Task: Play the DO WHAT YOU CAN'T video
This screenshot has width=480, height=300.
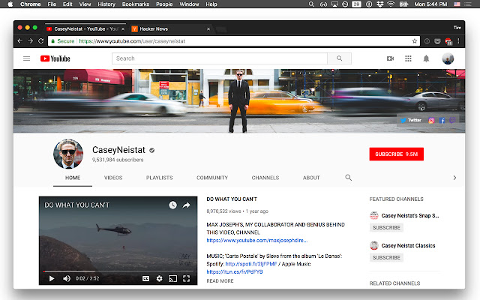Action: tap(52, 278)
